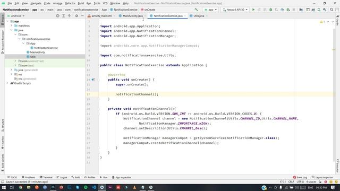Open App Inspection tool window
This screenshot has width=340, height=191.
pyautogui.click(x=122, y=177)
